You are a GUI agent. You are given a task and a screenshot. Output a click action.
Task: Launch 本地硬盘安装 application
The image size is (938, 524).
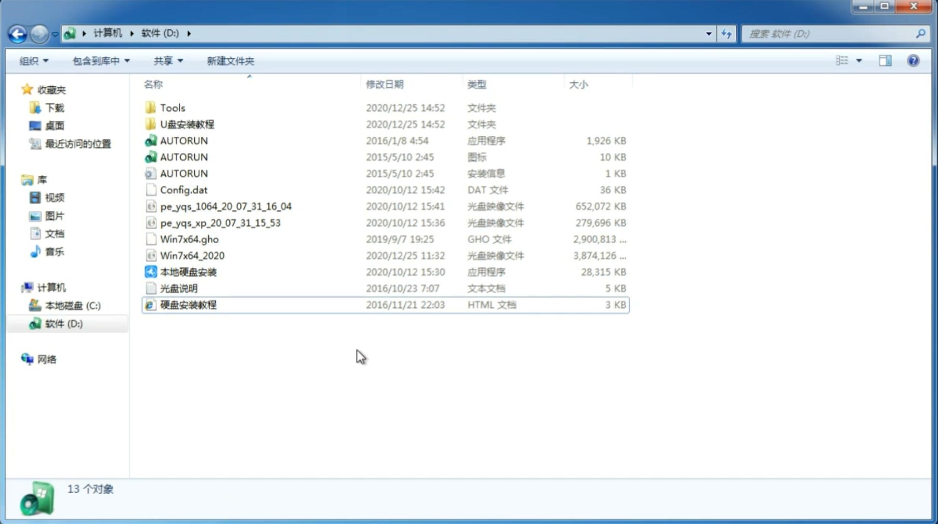click(x=188, y=272)
